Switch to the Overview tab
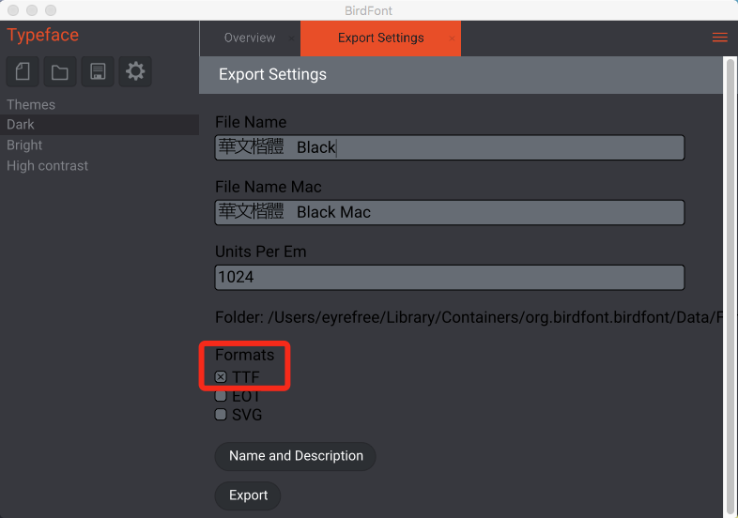The height and width of the screenshot is (518, 738). (250, 38)
